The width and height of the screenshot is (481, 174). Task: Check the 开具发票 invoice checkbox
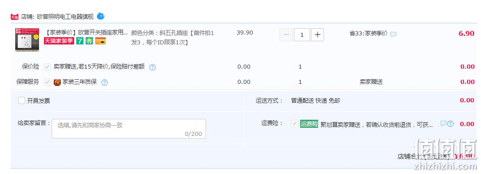tap(22, 100)
